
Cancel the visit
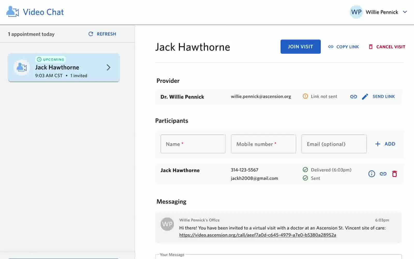[x=387, y=47]
